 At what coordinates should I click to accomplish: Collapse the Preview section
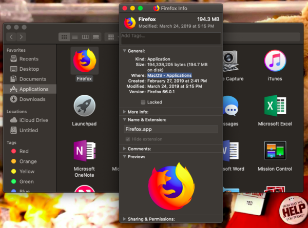click(124, 156)
